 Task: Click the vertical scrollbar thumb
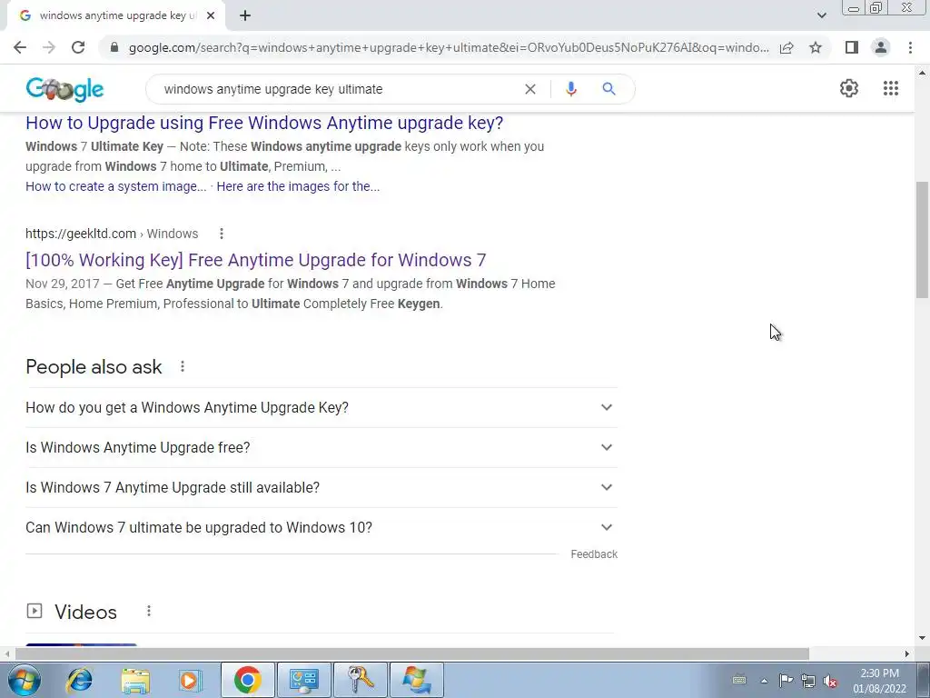(922, 239)
